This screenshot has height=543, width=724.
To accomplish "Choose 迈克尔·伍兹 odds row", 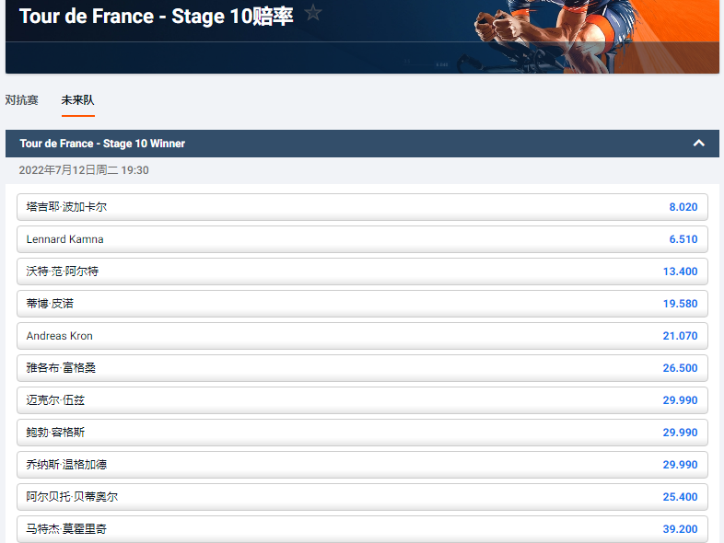I will tap(362, 400).
